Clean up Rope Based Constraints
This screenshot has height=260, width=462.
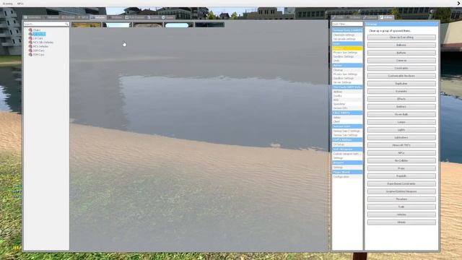point(401,183)
